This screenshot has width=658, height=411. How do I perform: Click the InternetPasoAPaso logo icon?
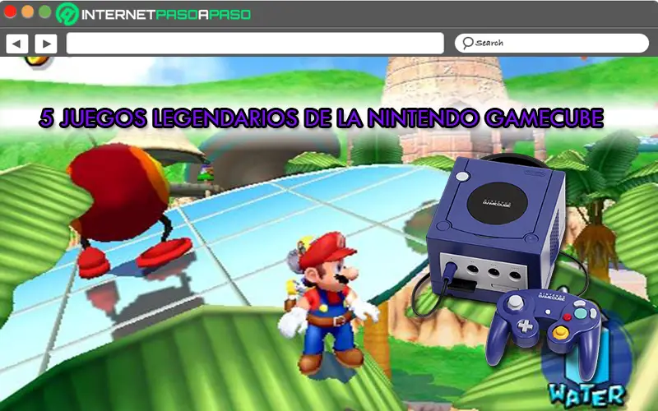pos(67,13)
